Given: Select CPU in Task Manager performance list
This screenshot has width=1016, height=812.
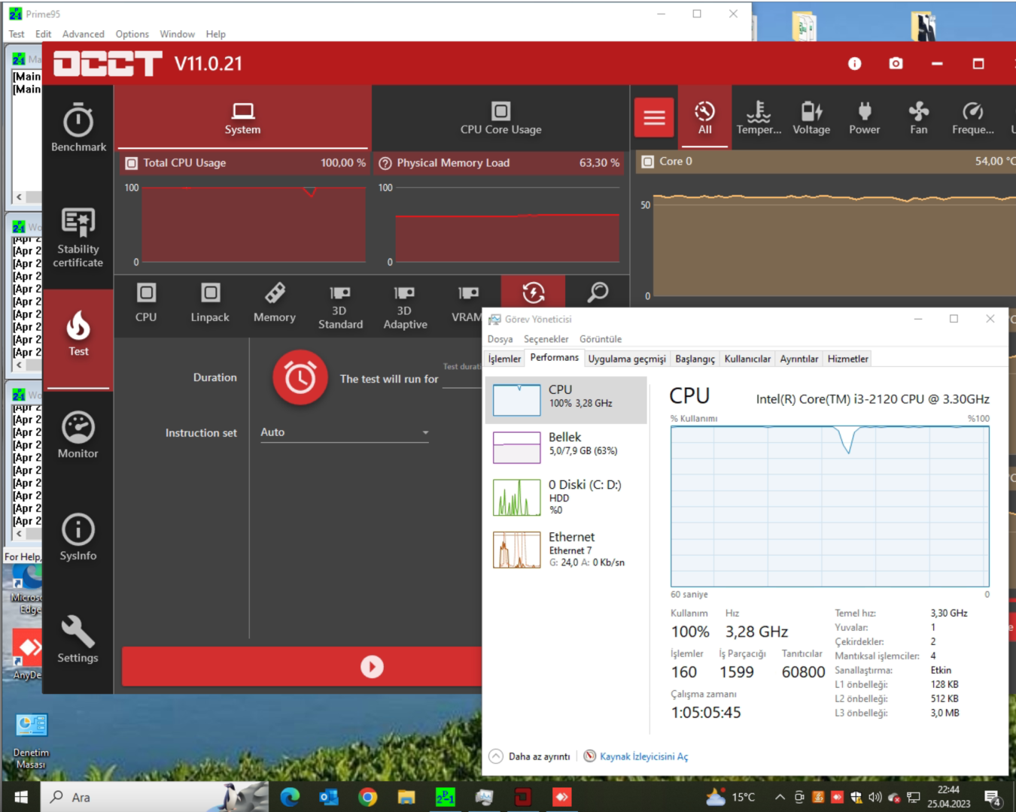Looking at the screenshot, I should point(566,400).
